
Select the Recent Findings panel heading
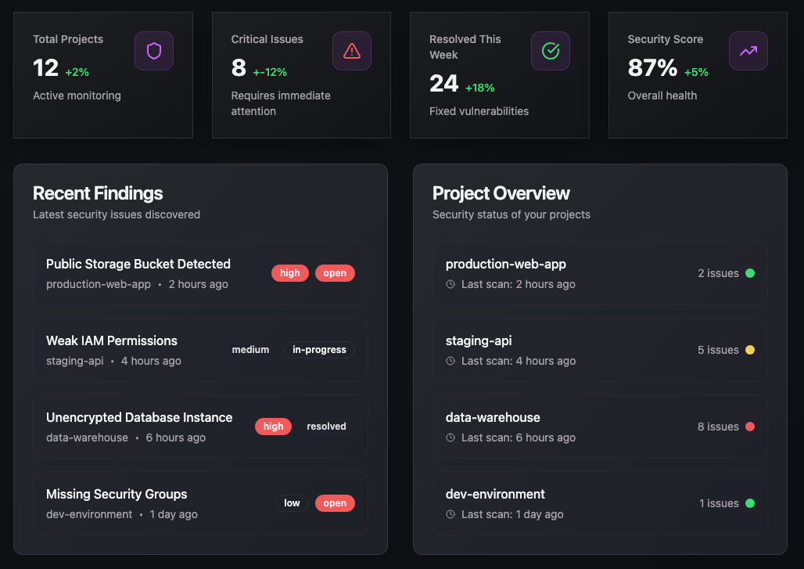point(97,193)
